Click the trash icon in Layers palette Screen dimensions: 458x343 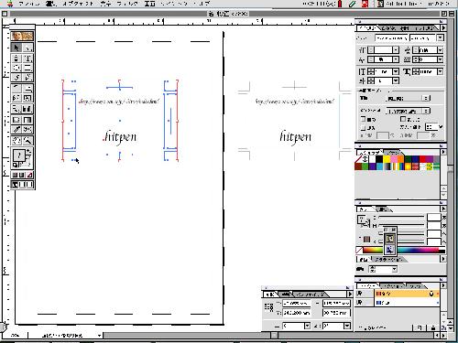pos(433,327)
